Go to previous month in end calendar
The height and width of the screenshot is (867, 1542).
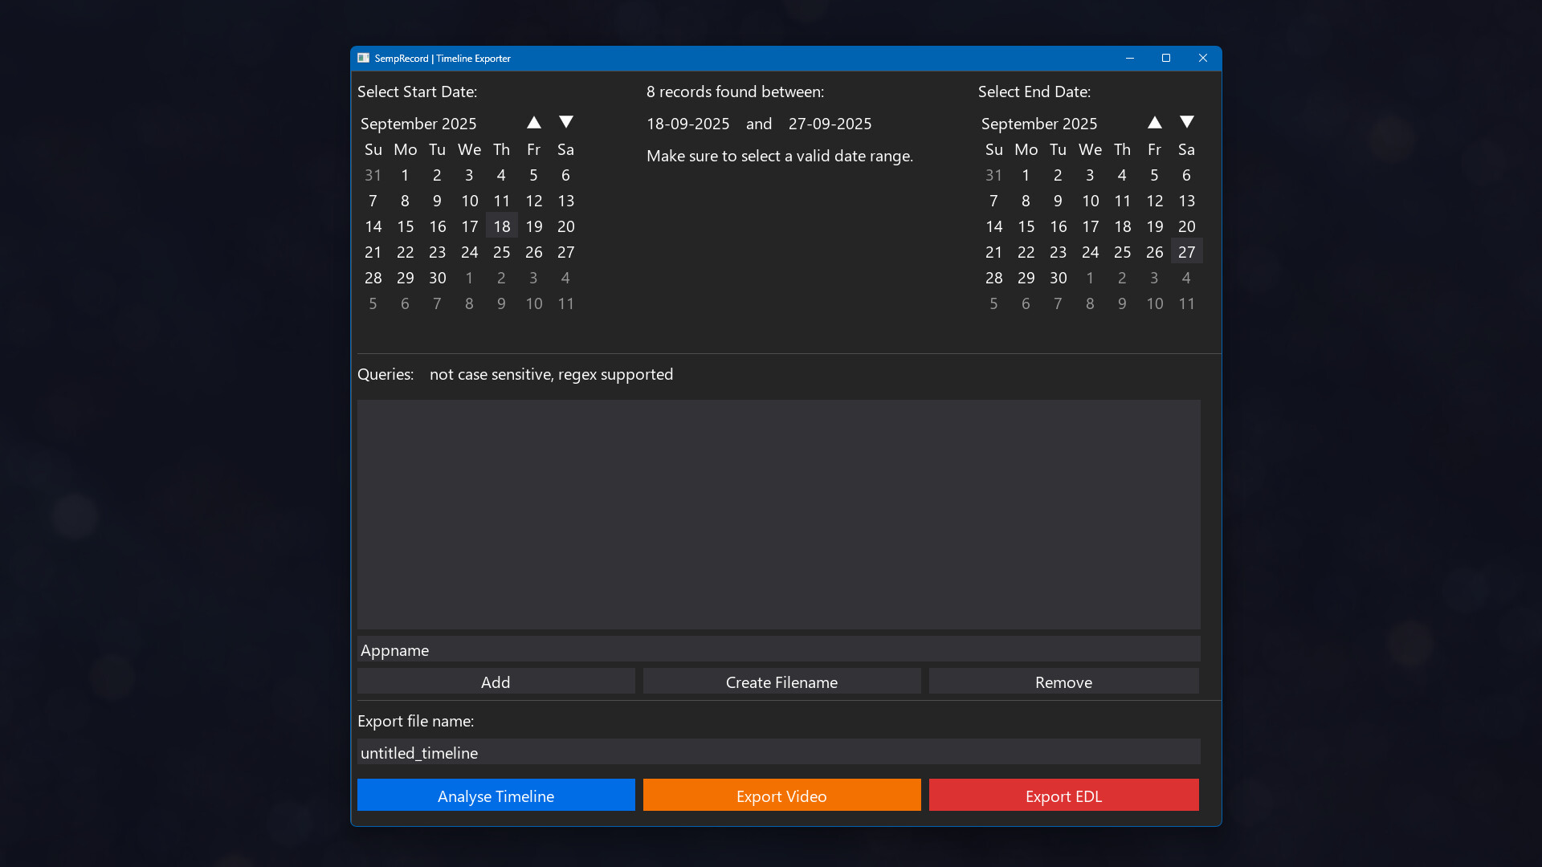point(1155,123)
